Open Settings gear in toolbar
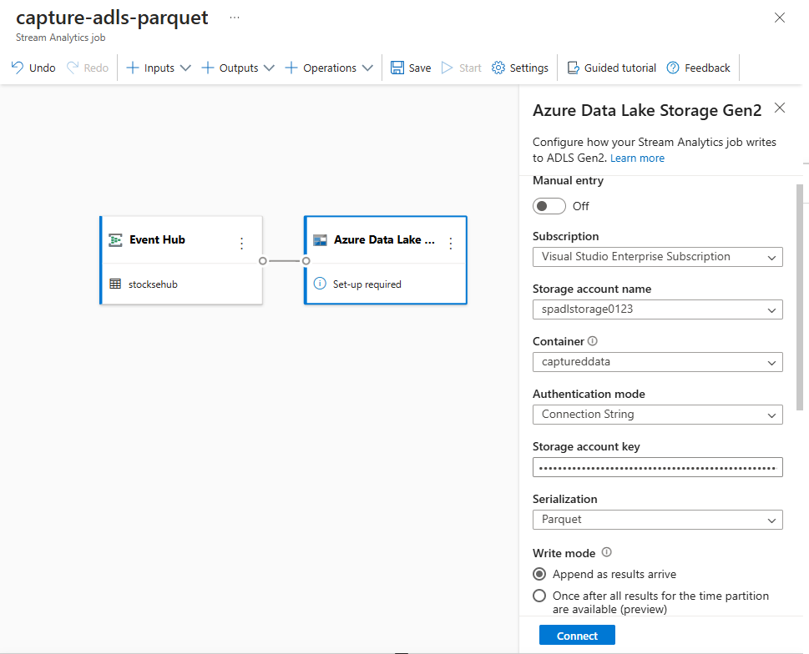This screenshot has height=654, width=809. pos(498,68)
